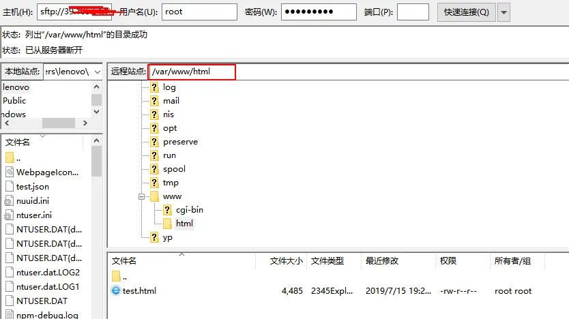Open the local site path dropdown
The width and height of the screenshot is (569, 319).
pyautogui.click(x=98, y=72)
